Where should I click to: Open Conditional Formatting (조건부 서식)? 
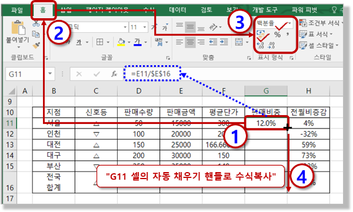321,23
